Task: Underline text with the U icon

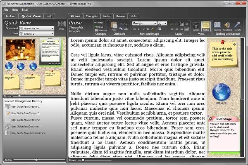Action: 143,29
